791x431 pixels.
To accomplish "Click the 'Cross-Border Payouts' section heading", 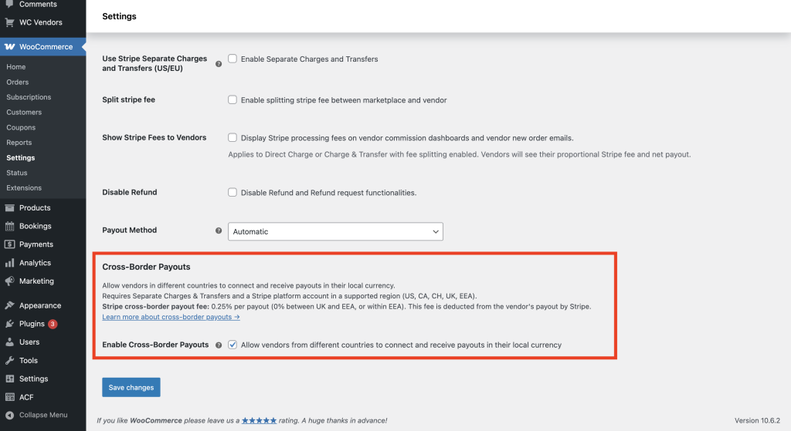I will [146, 267].
